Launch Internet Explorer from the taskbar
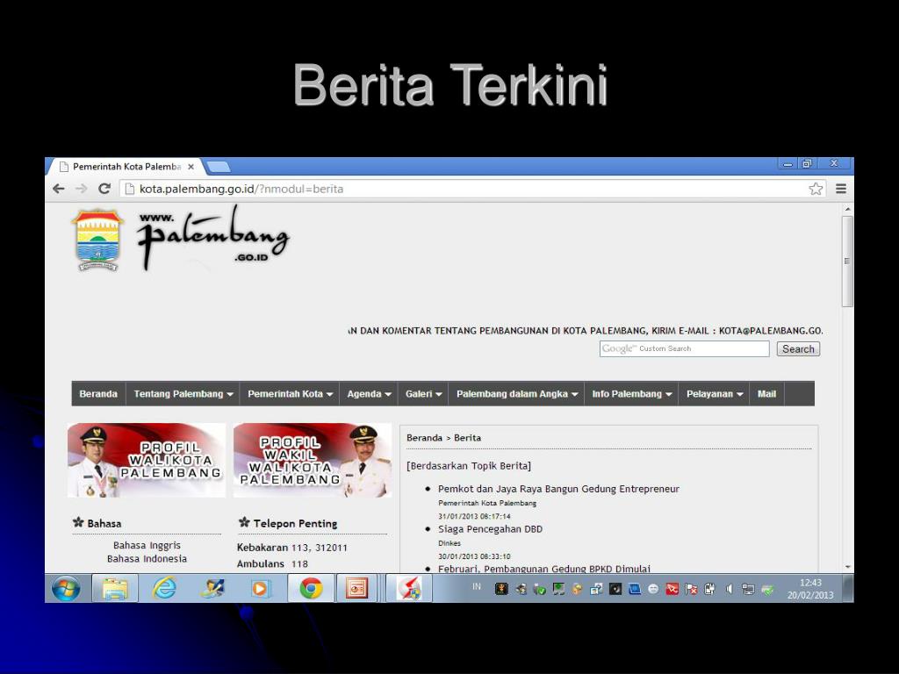Image resolution: width=899 pixels, height=674 pixels. coord(164,589)
